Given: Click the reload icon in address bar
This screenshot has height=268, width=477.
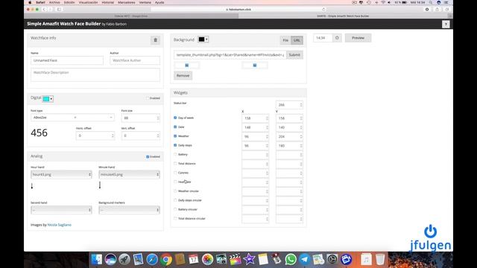Looking at the screenshot, I should tap(323, 10).
